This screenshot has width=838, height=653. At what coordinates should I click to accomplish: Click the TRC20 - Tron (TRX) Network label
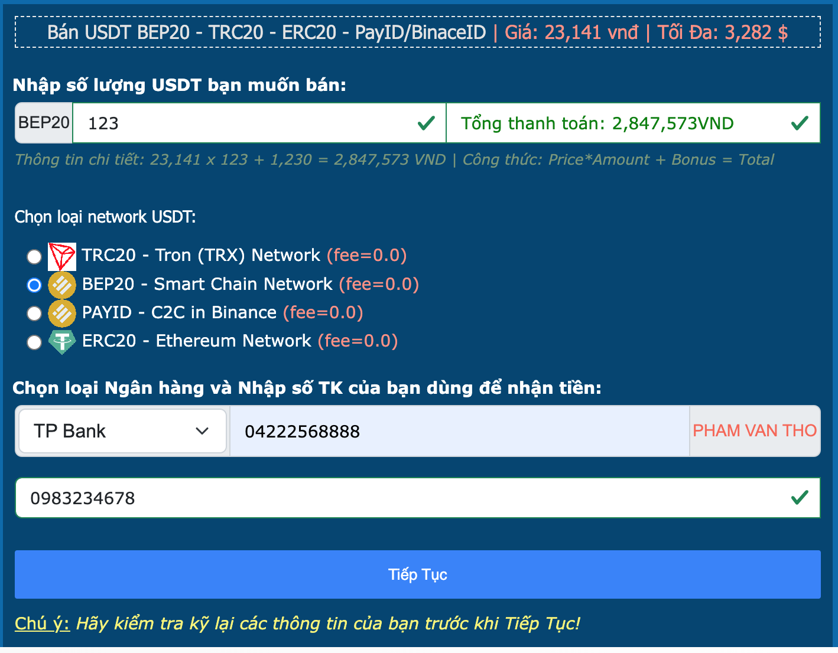click(x=201, y=255)
